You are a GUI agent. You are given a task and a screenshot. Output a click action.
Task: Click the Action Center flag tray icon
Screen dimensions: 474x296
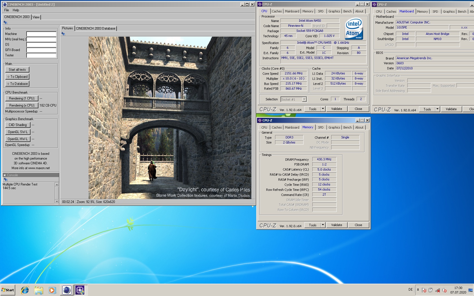[424, 290]
